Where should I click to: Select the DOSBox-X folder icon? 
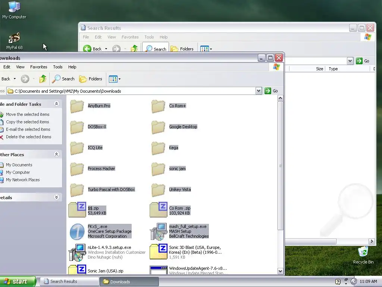[77, 127]
